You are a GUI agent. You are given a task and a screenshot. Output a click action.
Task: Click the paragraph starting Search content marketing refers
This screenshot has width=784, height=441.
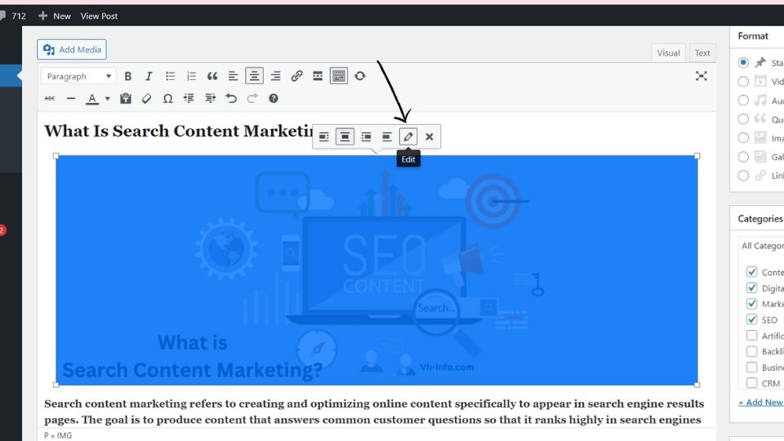[x=374, y=412]
